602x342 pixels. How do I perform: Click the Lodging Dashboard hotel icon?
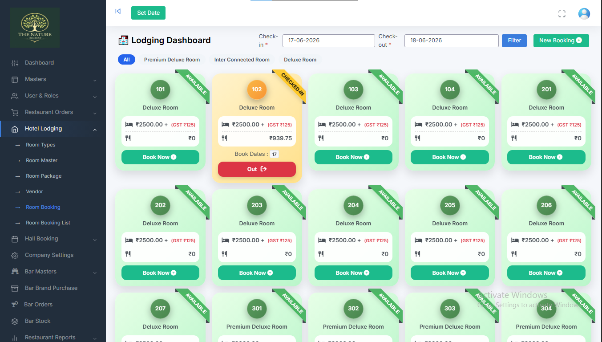click(123, 40)
